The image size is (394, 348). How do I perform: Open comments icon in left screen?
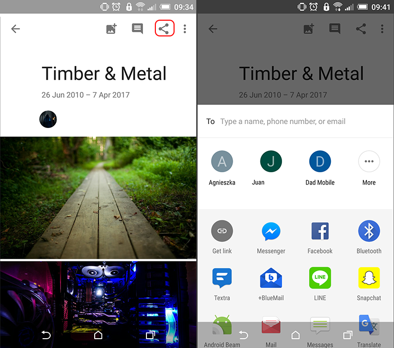(x=138, y=29)
